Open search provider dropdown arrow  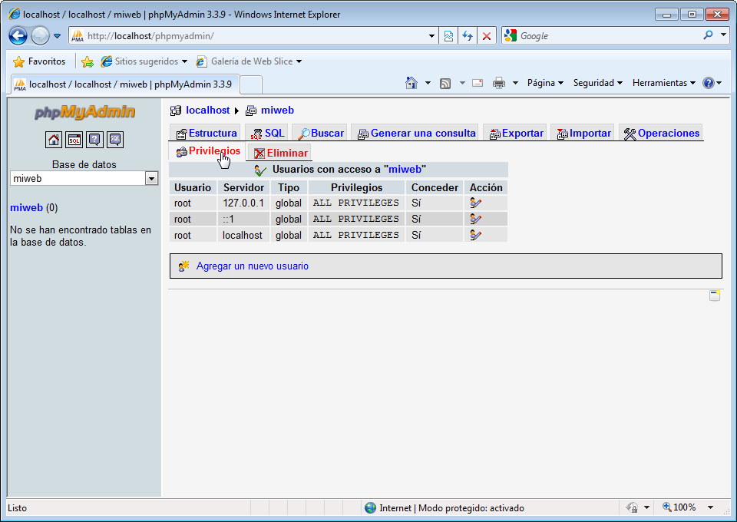723,35
